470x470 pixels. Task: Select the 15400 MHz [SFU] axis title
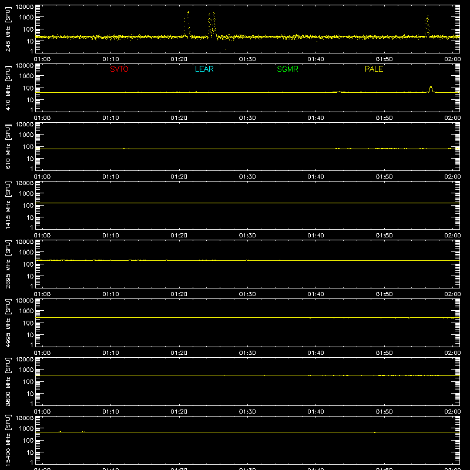(x=8, y=440)
